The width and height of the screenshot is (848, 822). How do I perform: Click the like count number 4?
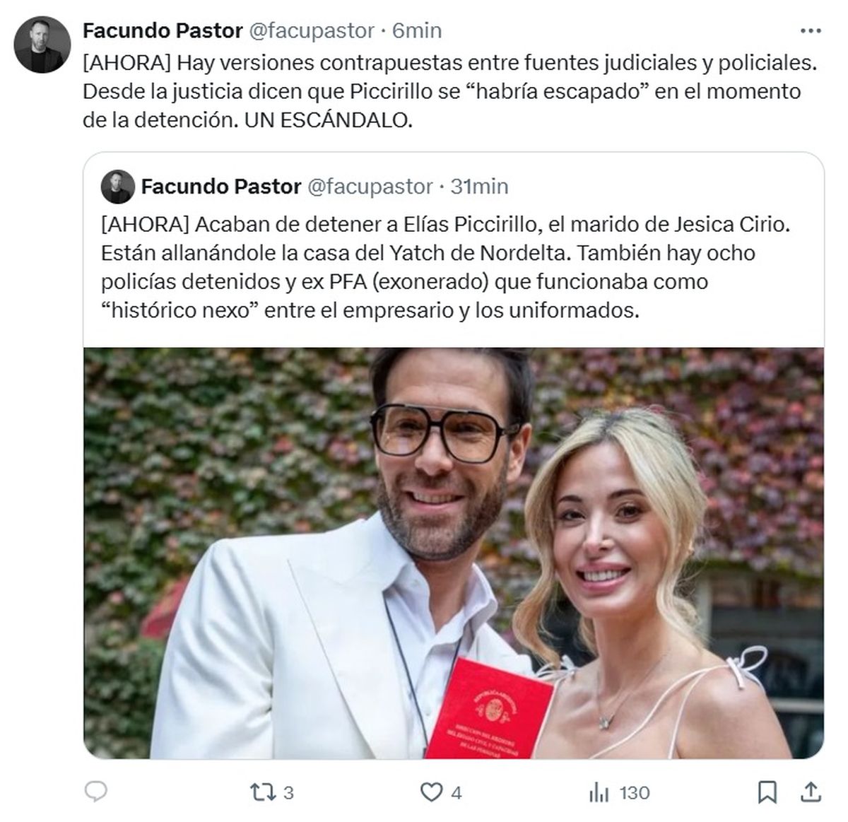coord(457,793)
